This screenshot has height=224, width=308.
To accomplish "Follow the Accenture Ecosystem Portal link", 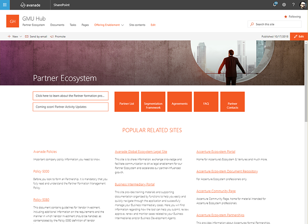I will [x=216, y=152].
